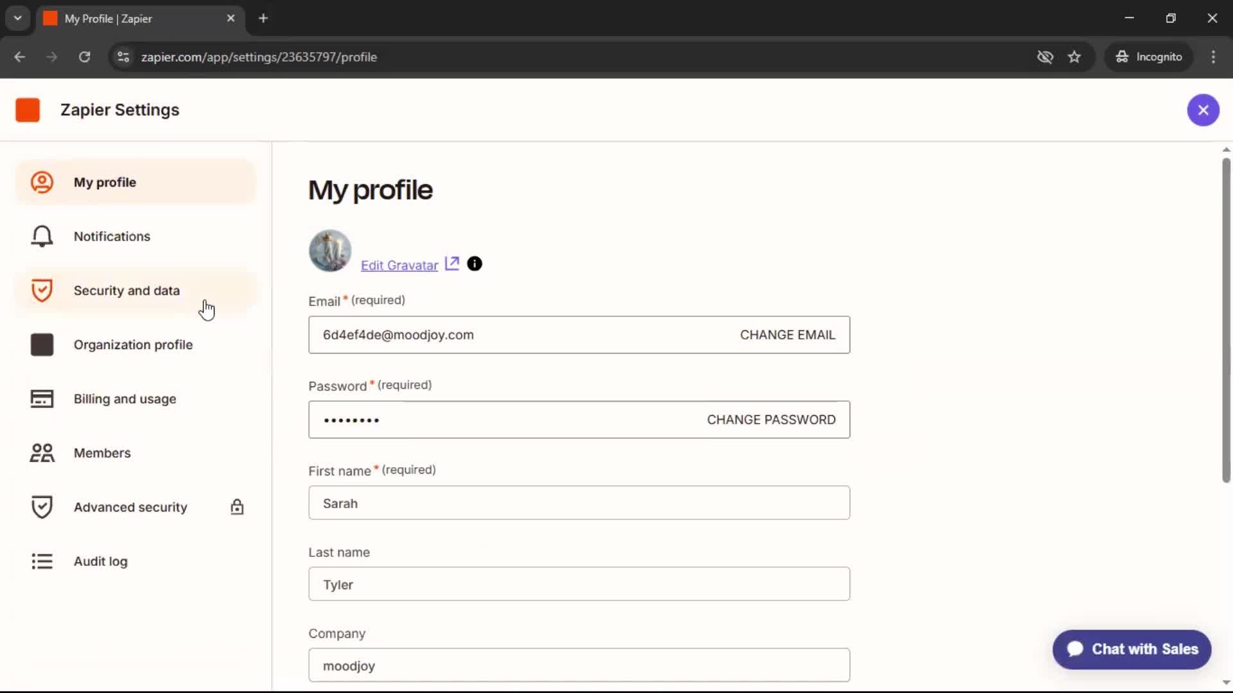
Task: Click the Audit log list icon
Action: [42, 561]
